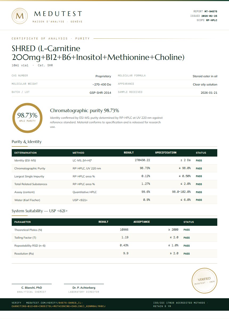Screen dimensions: 229x319
Task: Select tailing factor result 1.19
Action: pos(125,237)
